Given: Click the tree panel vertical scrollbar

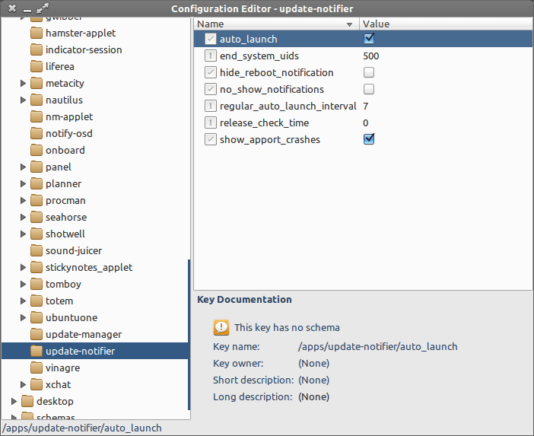Looking at the screenshot, I should click(189, 335).
